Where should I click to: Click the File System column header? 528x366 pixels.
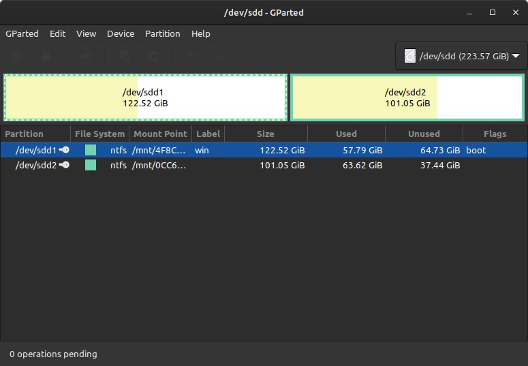(99, 134)
